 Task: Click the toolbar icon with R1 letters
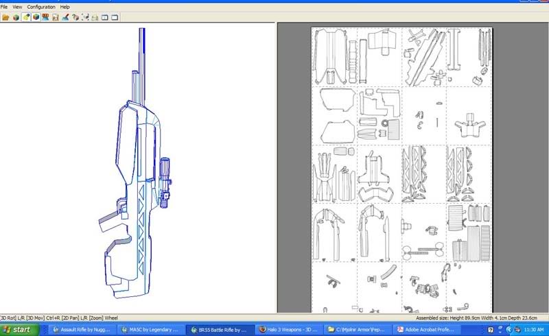(56, 17)
